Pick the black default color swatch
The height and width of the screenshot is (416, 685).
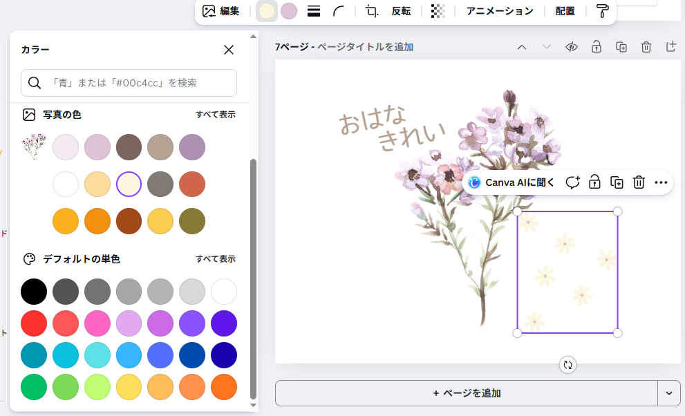click(34, 292)
